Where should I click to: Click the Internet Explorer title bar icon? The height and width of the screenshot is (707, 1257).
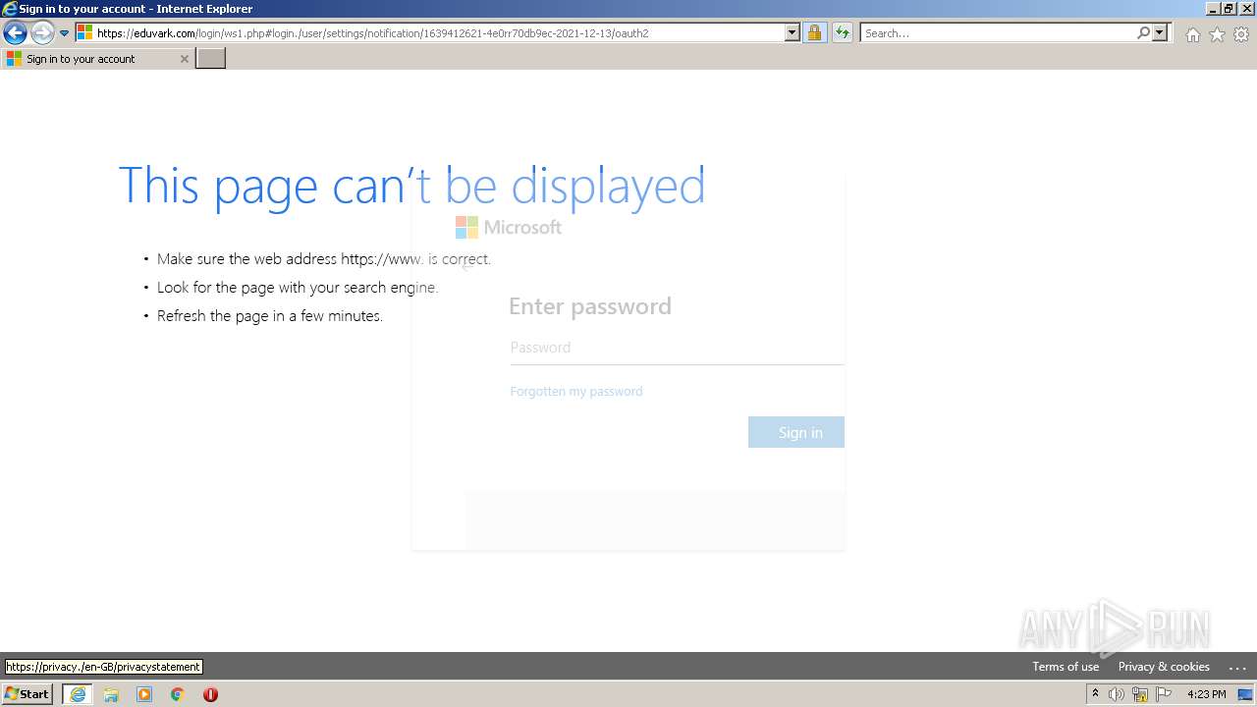tap(9, 9)
